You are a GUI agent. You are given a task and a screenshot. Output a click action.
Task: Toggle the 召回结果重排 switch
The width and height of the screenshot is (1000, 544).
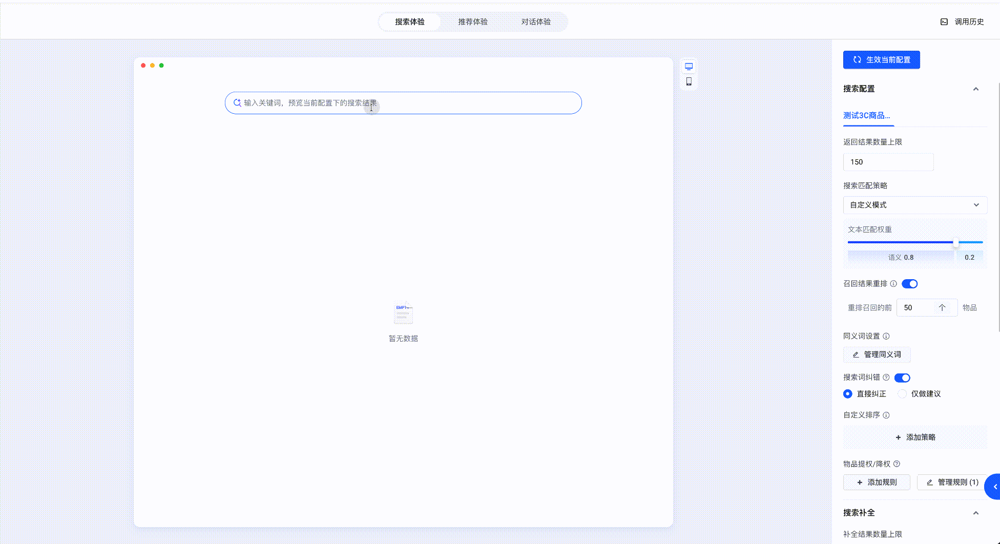[x=909, y=284]
